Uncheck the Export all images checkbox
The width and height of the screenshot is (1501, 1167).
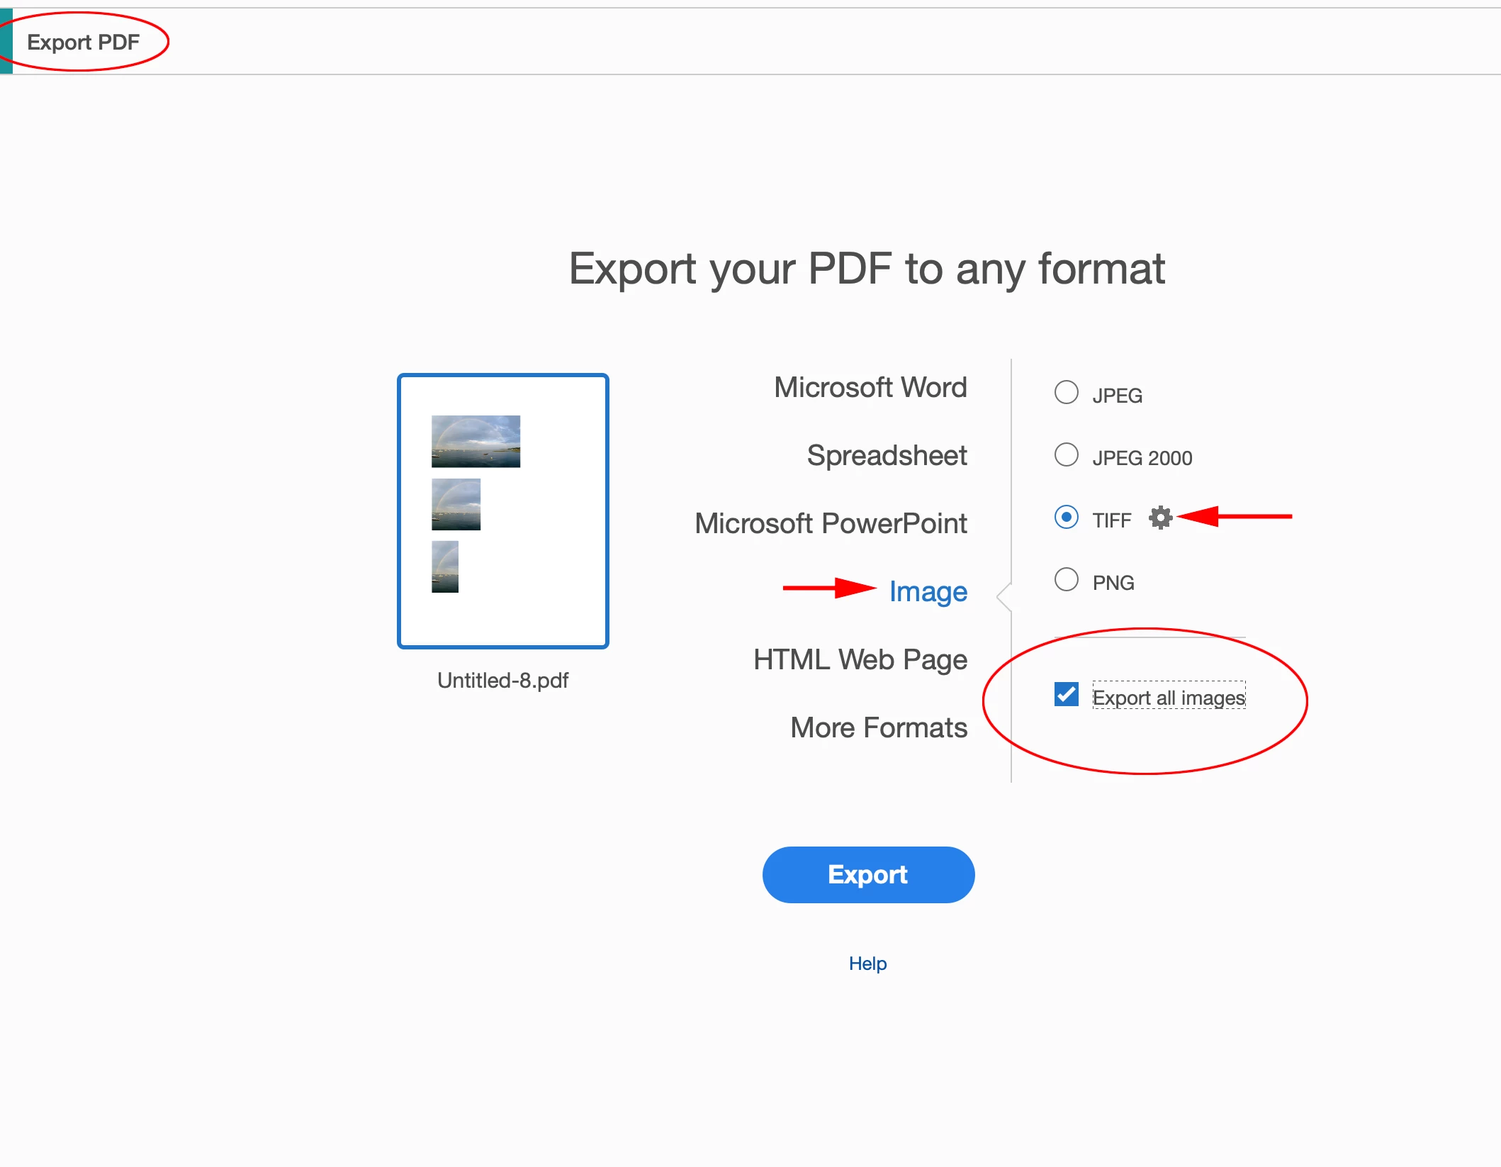[x=1066, y=695]
